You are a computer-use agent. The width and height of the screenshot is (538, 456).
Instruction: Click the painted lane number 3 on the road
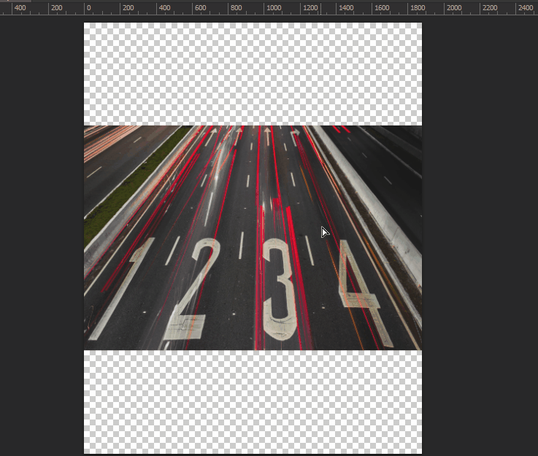[x=279, y=290]
